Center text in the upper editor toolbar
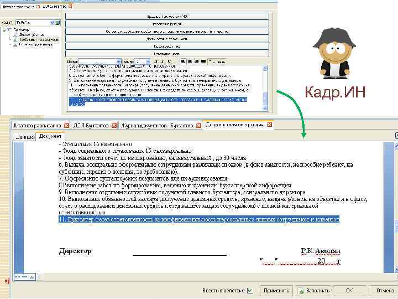This screenshot has height=299, width=398. pos(190,61)
